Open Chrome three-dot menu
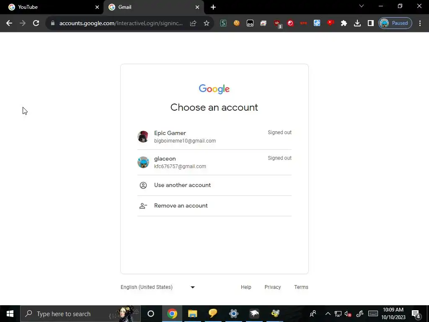The image size is (429, 322). [420, 23]
